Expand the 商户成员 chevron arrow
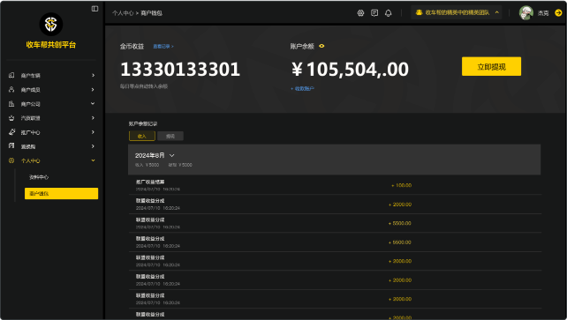This screenshot has height=320, width=567. pyautogui.click(x=93, y=89)
